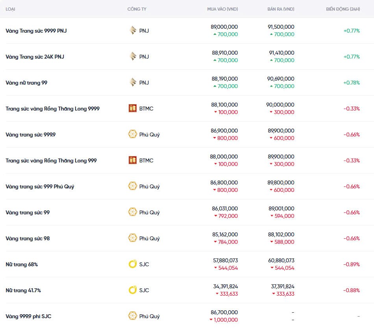Click Phú Quý logo in Vàng trang sức 98 row
Viewport: 374px width, 328px height.
133,238
